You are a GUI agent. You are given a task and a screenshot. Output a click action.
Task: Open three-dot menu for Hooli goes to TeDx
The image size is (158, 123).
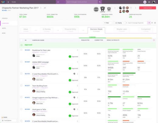tap(77, 109)
